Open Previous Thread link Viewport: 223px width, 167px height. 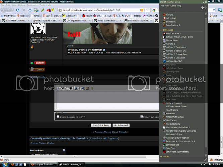click(x=103, y=132)
